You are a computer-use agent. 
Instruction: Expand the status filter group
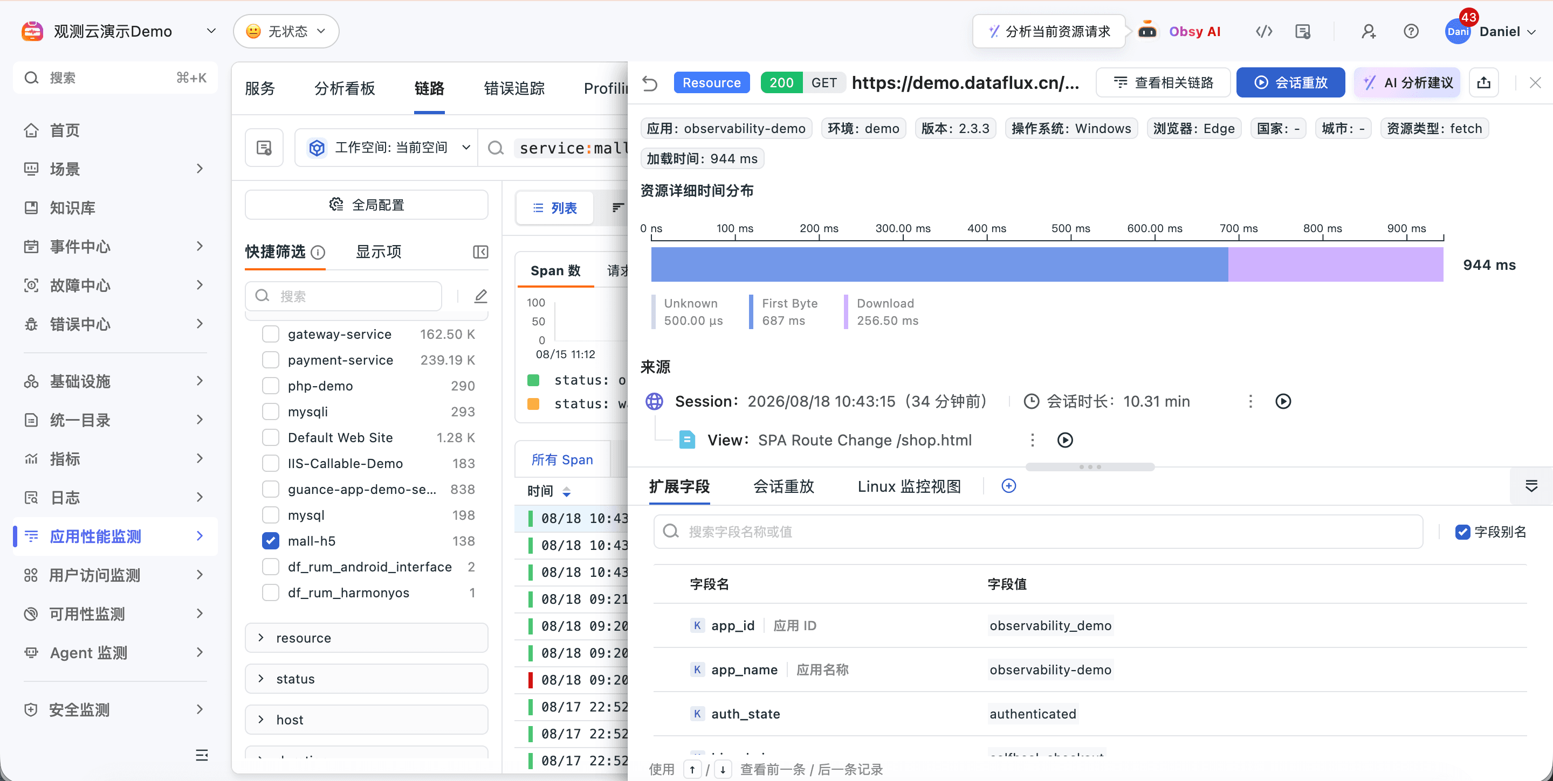click(x=367, y=679)
